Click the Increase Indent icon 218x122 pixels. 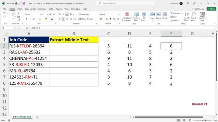[75, 19]
